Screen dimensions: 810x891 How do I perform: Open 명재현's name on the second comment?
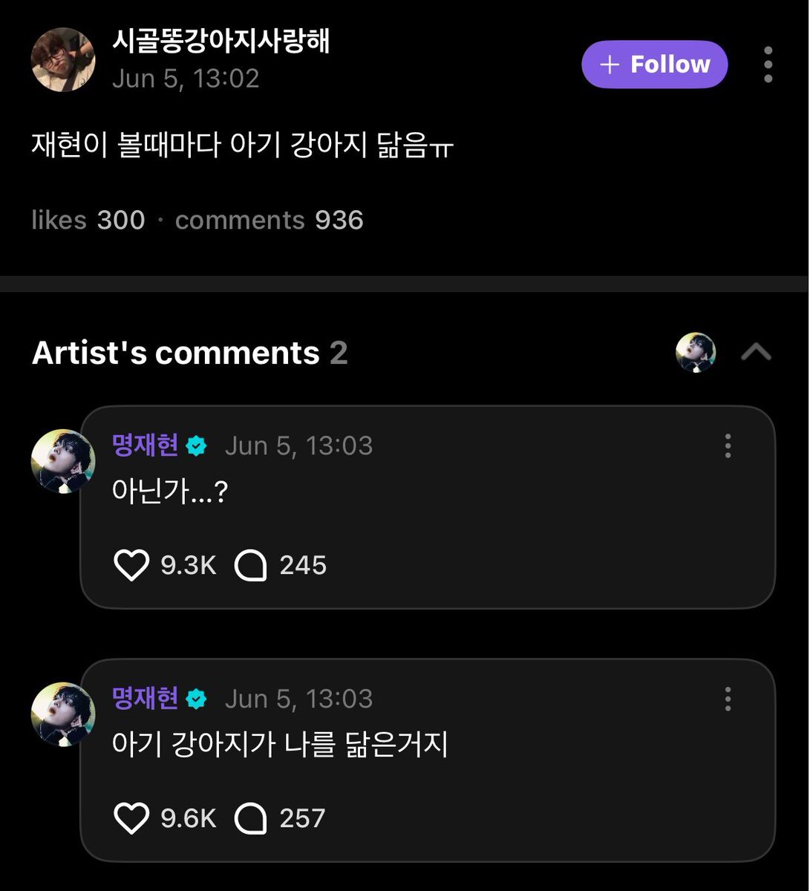point(145,699)
